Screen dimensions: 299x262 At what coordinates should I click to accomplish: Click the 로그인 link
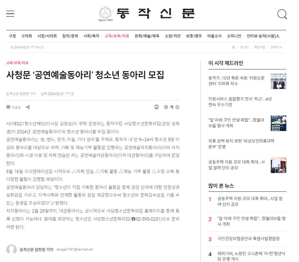(244, 47)
